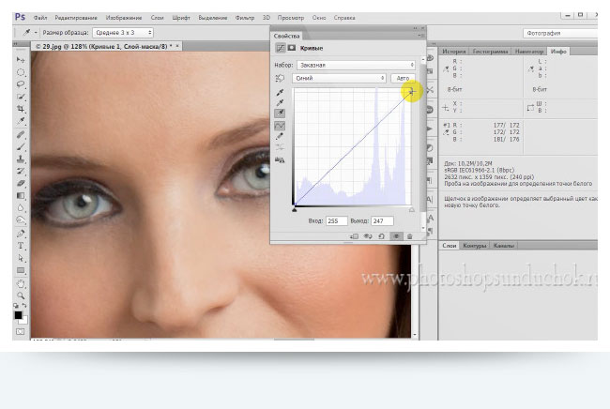
Task: Switch to the Навигатор tab
Action: [529, 51]
